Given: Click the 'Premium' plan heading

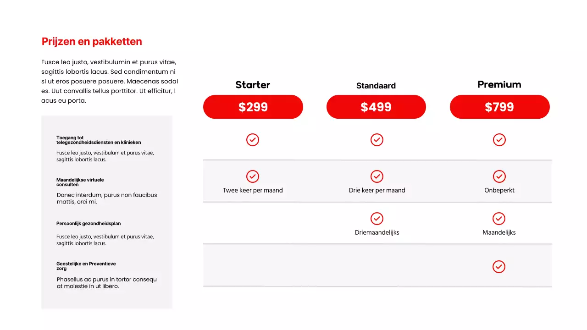Looking at the screenshot, I should tap(499, 84).
